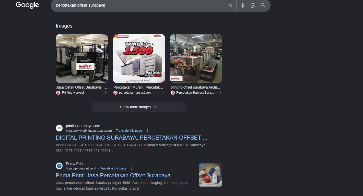The width and height of the screenshot is (363, 196).
Task: Click the https://www.printingsurabaya.com URL text
Action: [x=89, y=131]
